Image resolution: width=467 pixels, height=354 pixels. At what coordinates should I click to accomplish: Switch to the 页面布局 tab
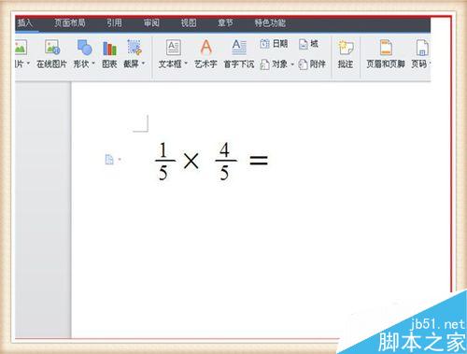click(70, 22)
